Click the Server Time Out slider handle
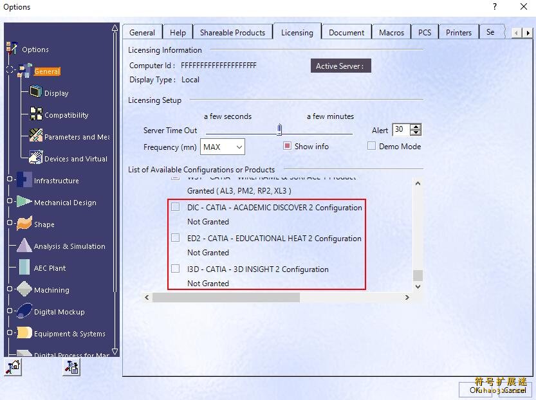 279,129
